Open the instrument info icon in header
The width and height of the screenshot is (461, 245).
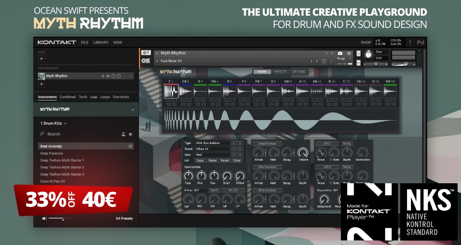[x=349, y=53]
